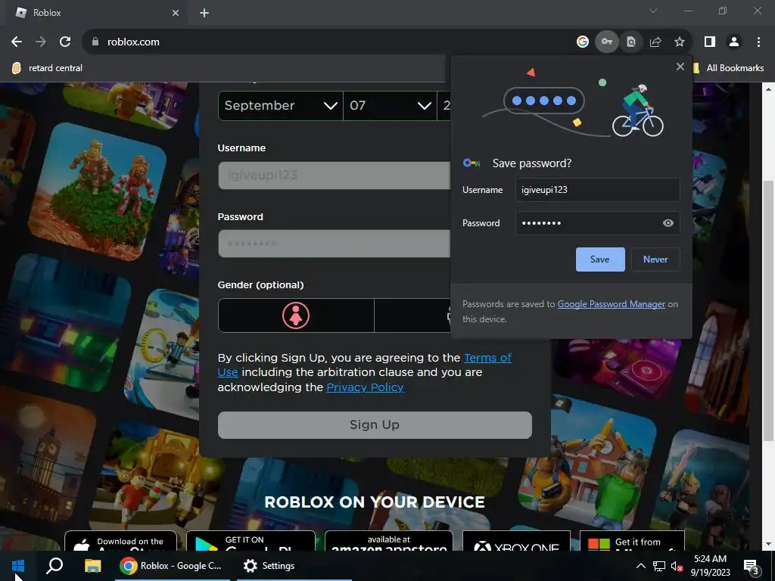Open the notification center icon
Image resolution: width=775 pixels, height=581 pixels.
point(751,567)
